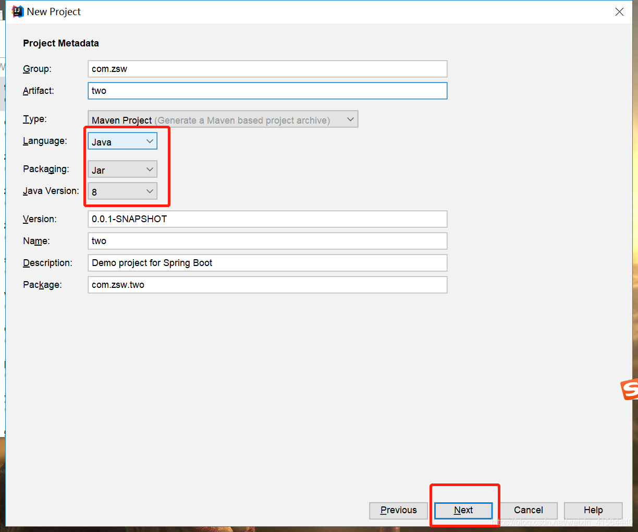The height and width of the screenshot is (532, 638).
Task: Click the Artifact label
Action: pyautogui.click(x=39, y=91)
